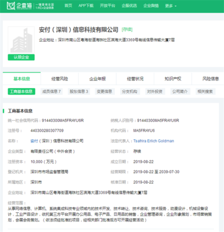224x232 pixels.
Task: Open the 企业年报 tab
Action: pyautogui.click(x=97, y=79)
